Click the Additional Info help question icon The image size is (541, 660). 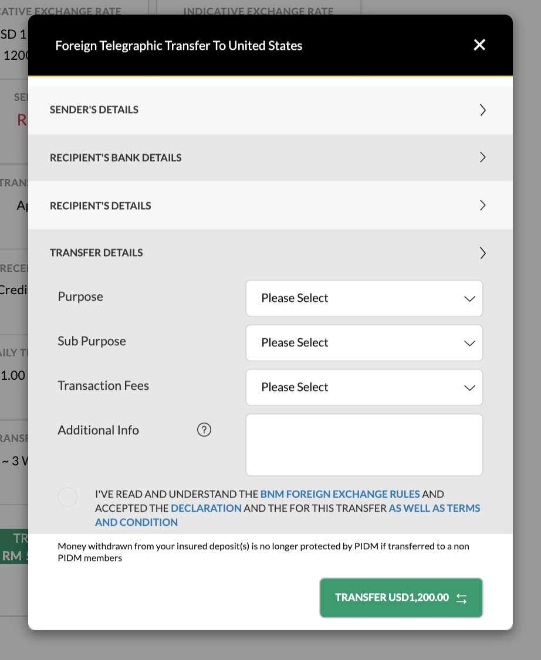click(x=204, y=430)
